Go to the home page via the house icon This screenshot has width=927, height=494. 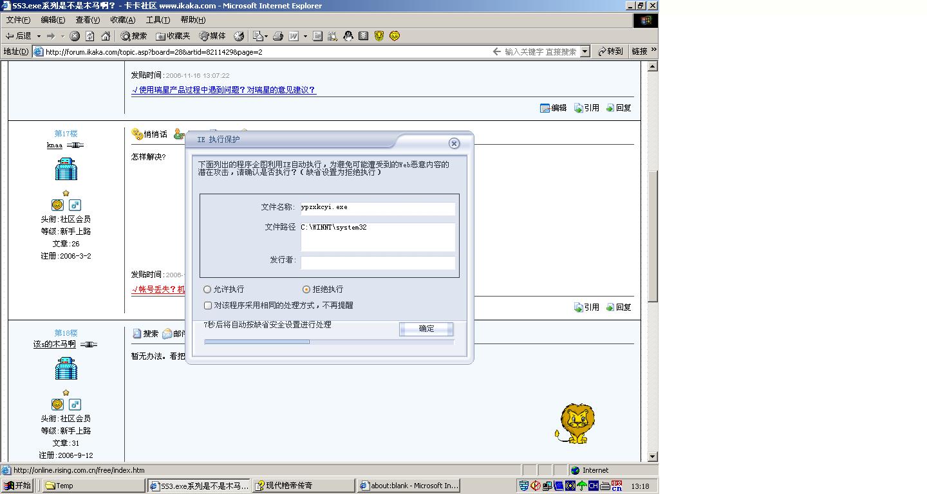click(x=106, y=36)
